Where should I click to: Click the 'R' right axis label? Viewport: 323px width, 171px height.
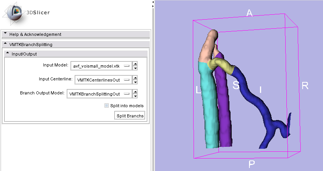tap(305, 85)
